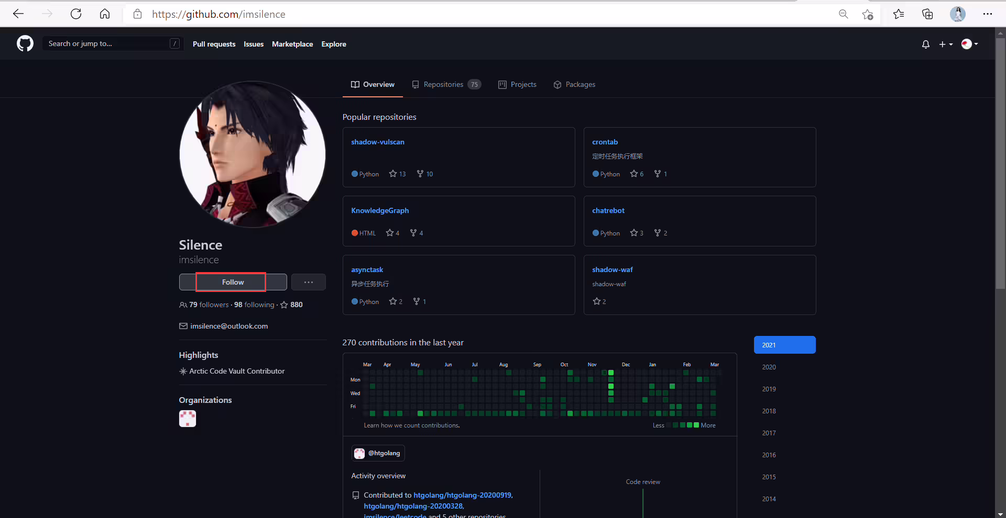Open the user avatar menu dropdown

point(969,44)
